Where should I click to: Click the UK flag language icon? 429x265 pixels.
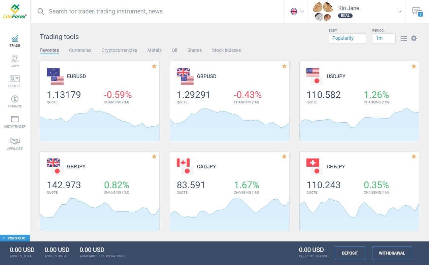point(294,11)
